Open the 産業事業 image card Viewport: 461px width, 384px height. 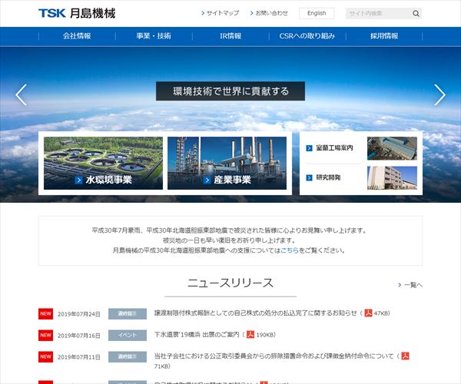[x=227, y=163]
